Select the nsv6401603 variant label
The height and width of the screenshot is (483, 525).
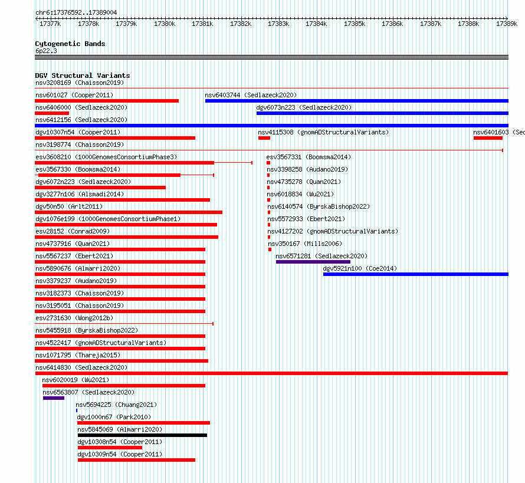tap(499, 132)
